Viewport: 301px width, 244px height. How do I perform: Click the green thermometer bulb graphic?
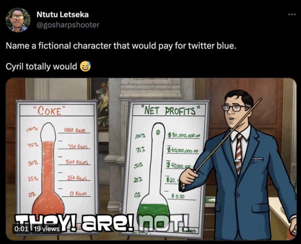coord(153,210)
